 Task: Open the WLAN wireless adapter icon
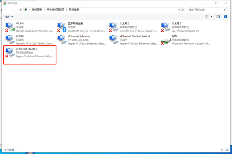10,27
